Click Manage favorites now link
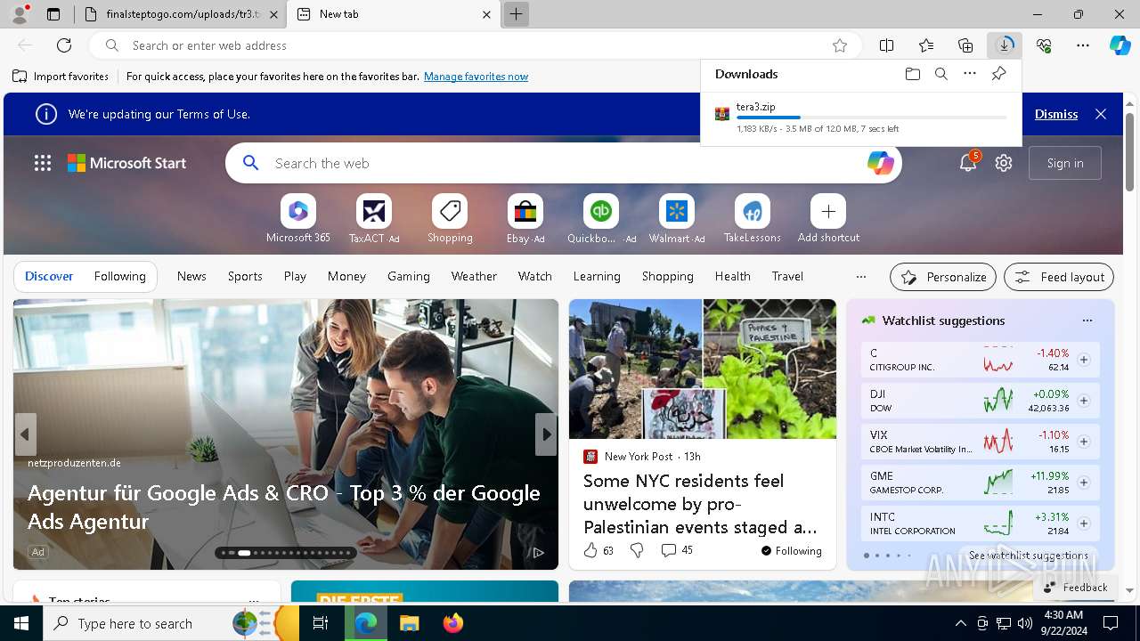Viewport: 1140px width, 641px height. (476, 77)
